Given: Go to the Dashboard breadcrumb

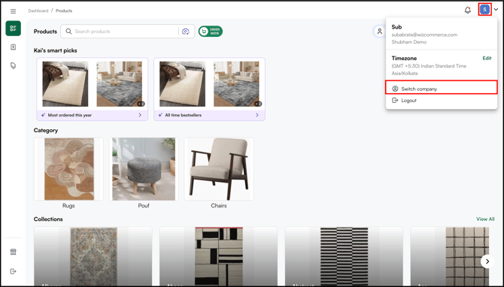Looking at the screenshot, I should coord(38,11).
